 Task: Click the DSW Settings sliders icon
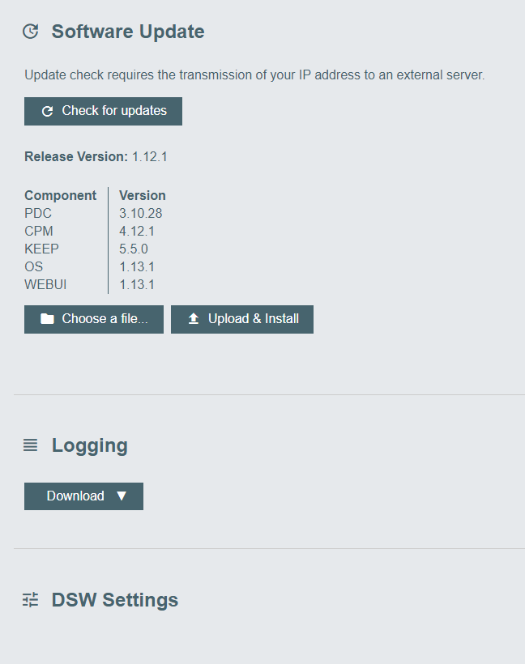pyautogui.click(x=30, y=600)
